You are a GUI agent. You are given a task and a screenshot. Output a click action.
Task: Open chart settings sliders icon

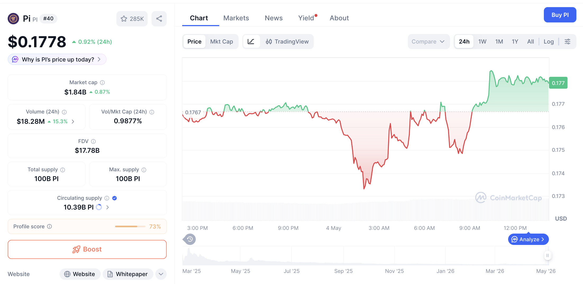click(x=567, y=41)
